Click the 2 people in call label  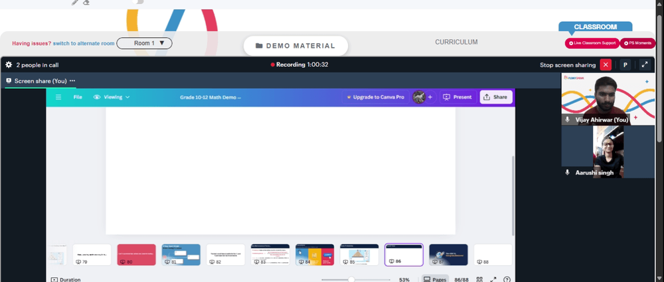point(37,65)
